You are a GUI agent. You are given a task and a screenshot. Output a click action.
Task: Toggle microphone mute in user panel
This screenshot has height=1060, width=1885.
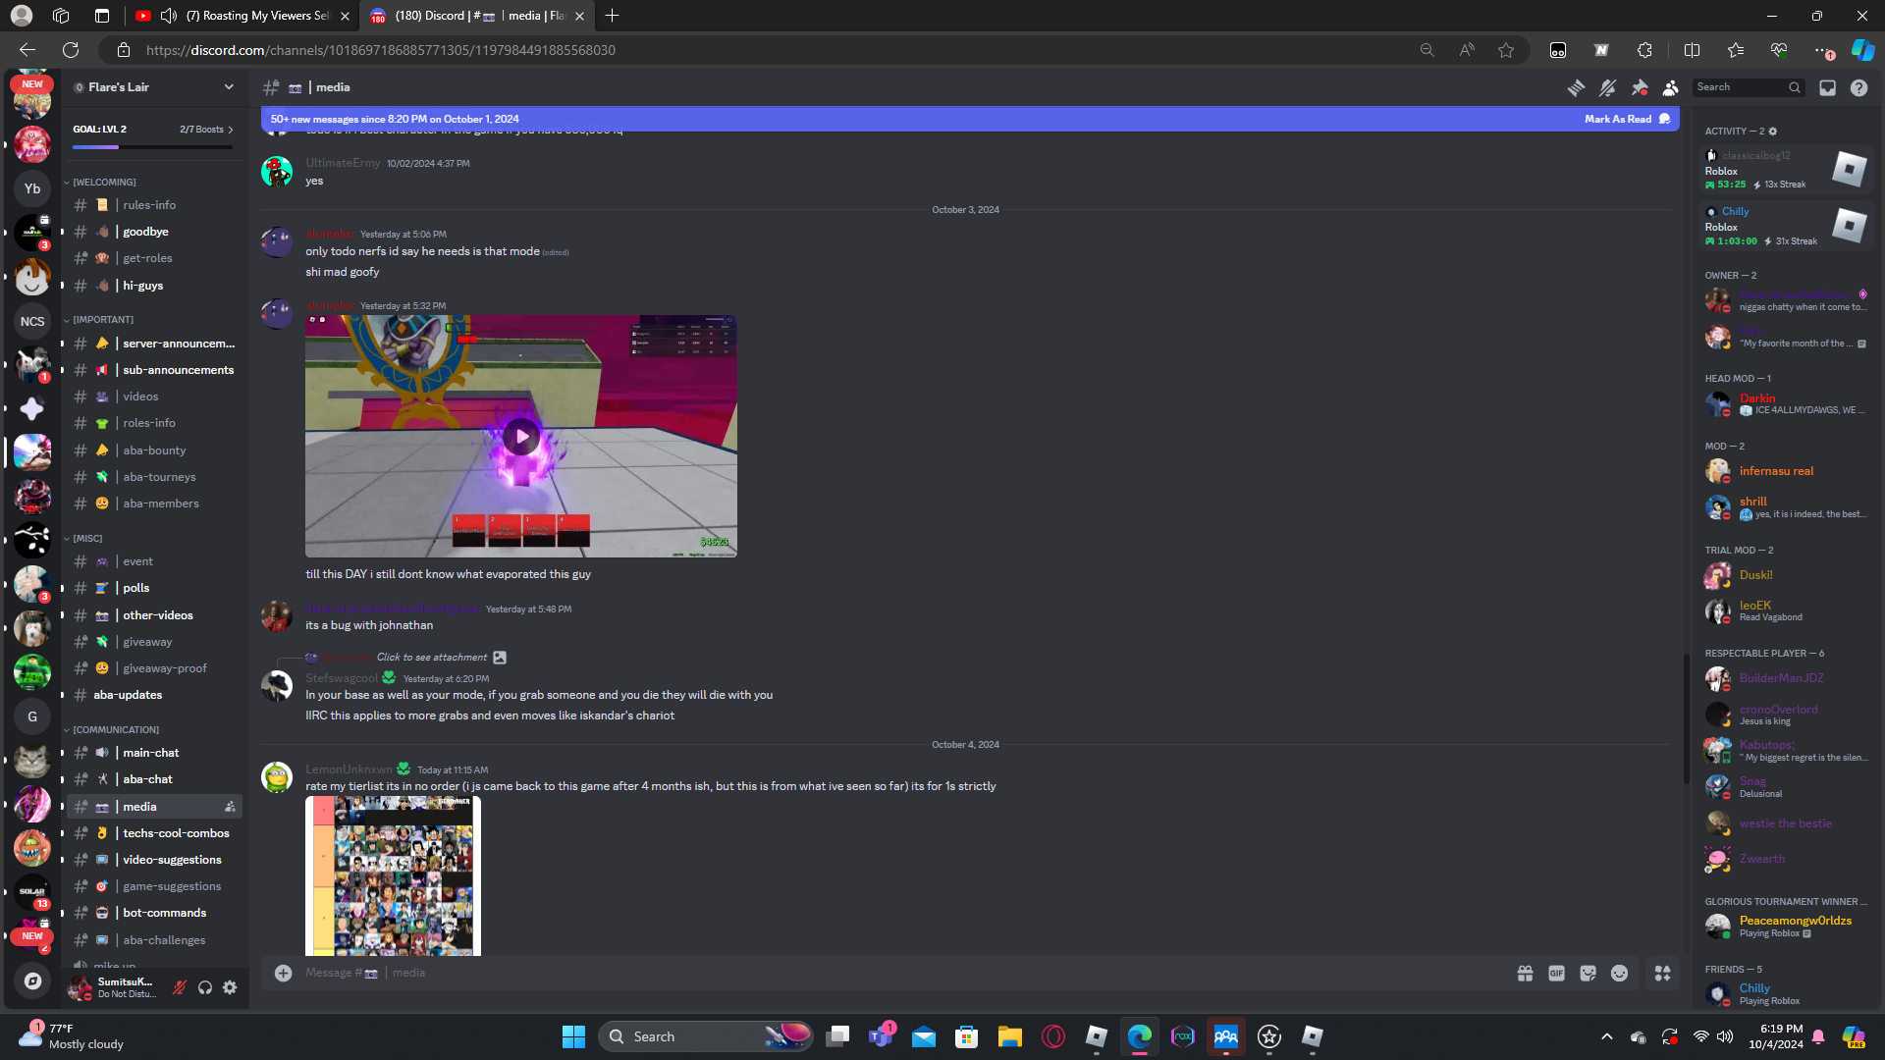tap(179, 987)
